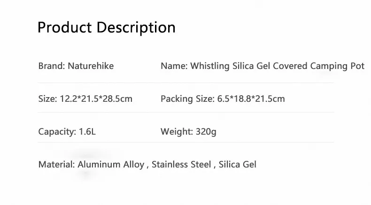The height and width of the screenshot is (205, 371).
Task: Click "Camping Pot" in the product name
Action: (x=337, y=66)
